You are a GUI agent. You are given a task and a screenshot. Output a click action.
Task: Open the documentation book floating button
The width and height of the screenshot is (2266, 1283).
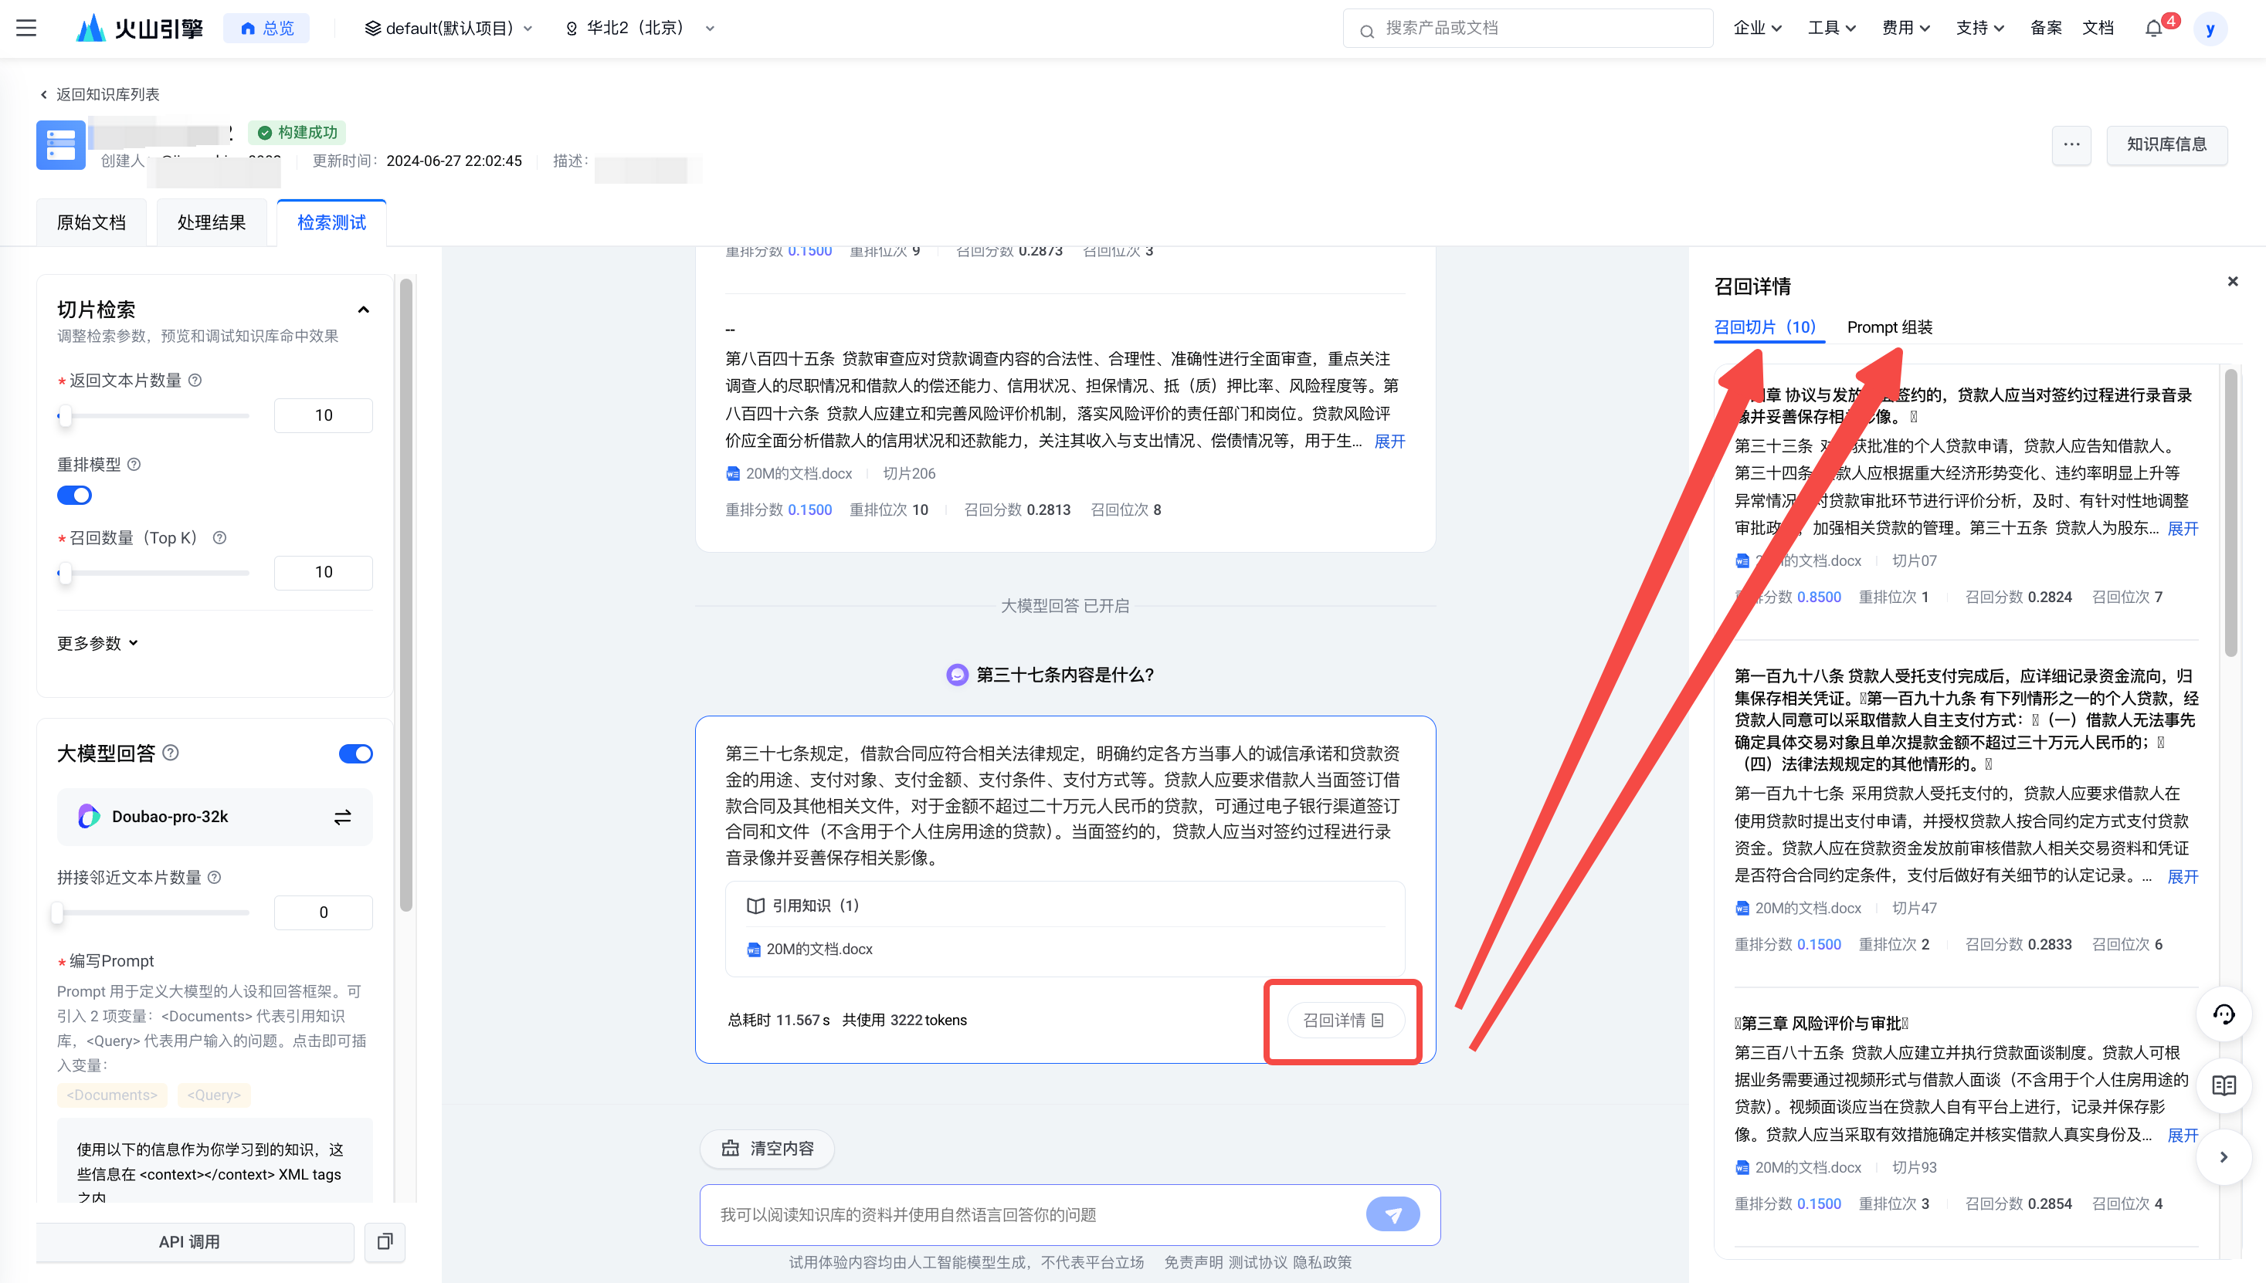2223,1085
